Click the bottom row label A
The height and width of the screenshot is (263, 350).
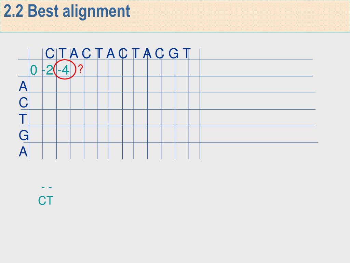tap(23, 152)
